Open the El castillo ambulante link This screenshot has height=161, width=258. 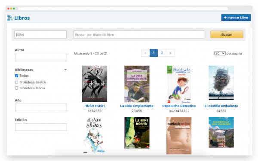point(221,106)
